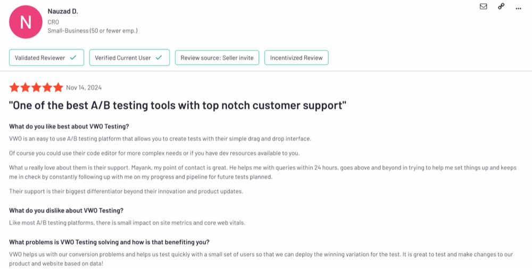The image size is (532, 271).
Task: Open the three-dot more options menu
Action: [518, 9]
